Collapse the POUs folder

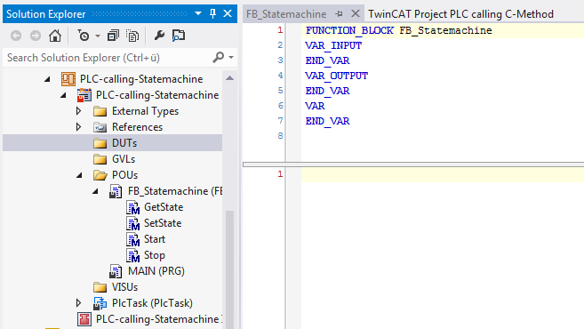pos(79,175)
